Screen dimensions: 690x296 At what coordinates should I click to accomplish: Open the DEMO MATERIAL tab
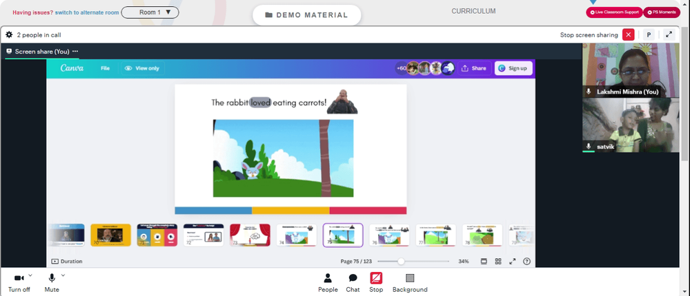tap(307, 15)
